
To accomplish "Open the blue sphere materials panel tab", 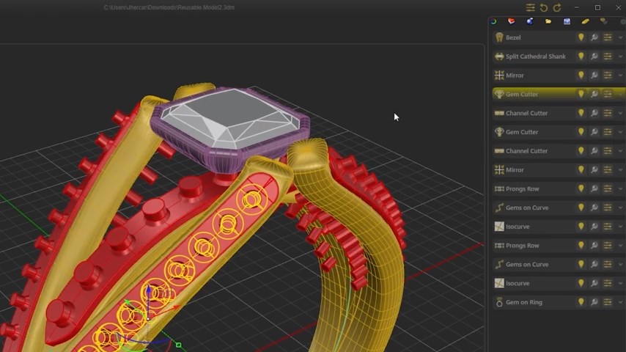I will (530, 21).
